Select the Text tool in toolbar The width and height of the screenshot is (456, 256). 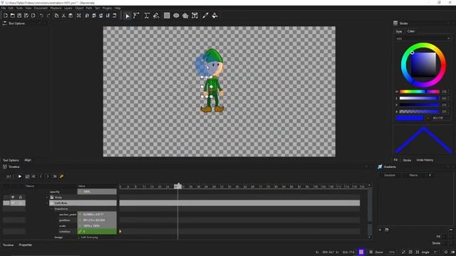(x=195, y=16)
